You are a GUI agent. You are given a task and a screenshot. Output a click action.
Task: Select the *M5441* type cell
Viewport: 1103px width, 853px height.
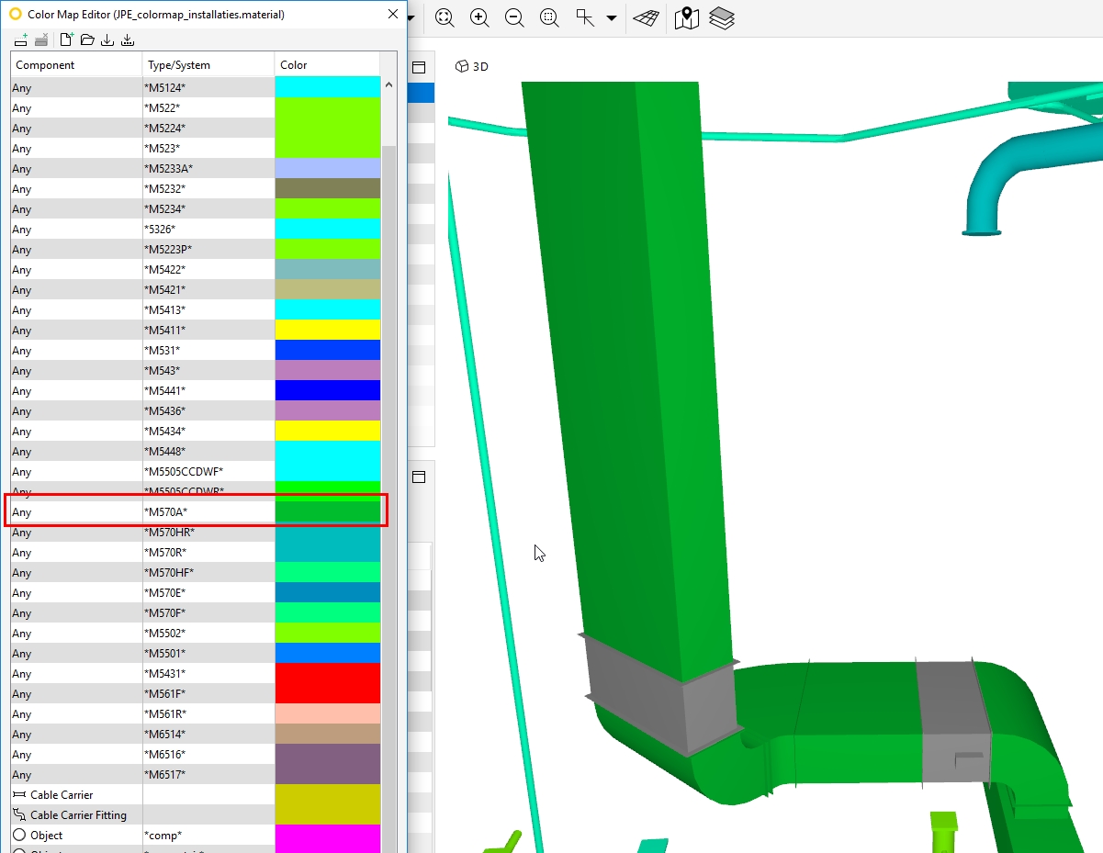208,390
